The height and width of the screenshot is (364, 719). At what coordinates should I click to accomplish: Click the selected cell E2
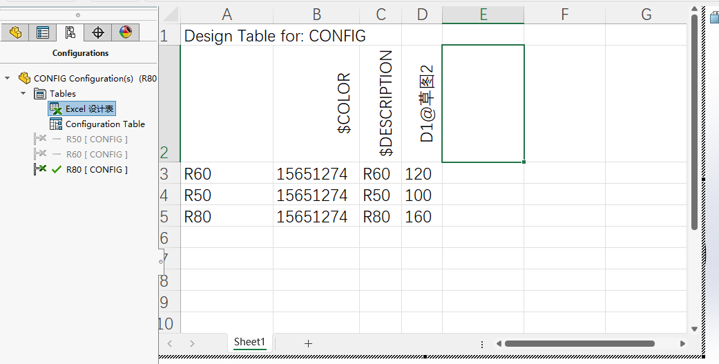(483, 104)
